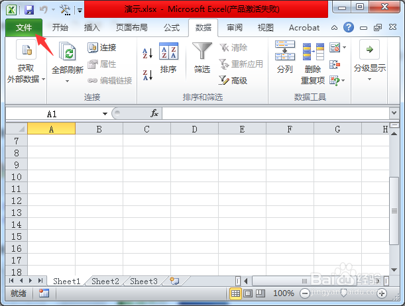Expand the What-If Analysis dropdown arrow
The width and height of the screenshot is (405, 306).
pyautogui.click(x=343, y=81)
